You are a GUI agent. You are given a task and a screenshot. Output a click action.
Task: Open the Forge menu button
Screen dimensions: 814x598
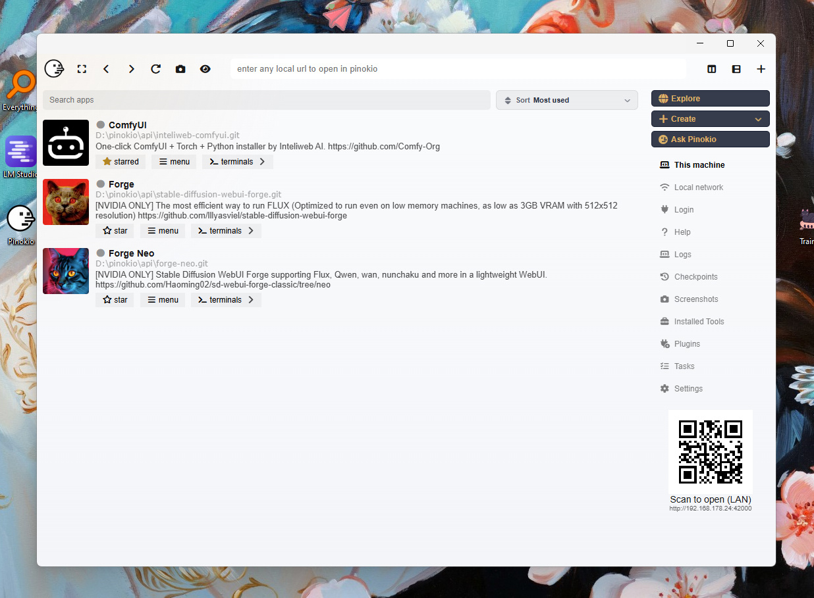163,231
